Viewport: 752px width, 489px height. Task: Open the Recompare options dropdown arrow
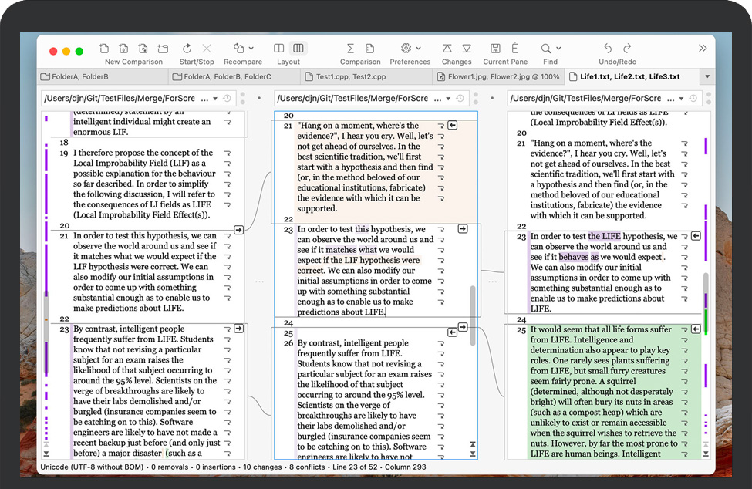(x=251, y=49)
